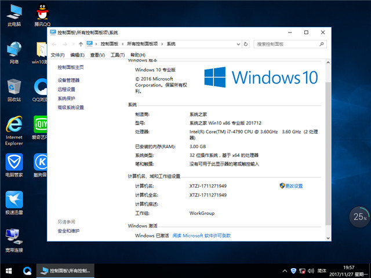Open 阅读 Microsoft 软件许可条款 link
Screen dimensions: 371x278
202,236
